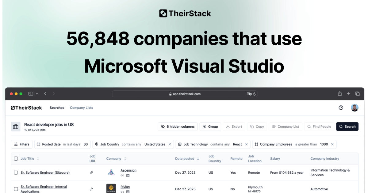The height and width of the screenshot is (193, 368).
Task: Open the Ascension company name link
Action: [x=128, y=170]
